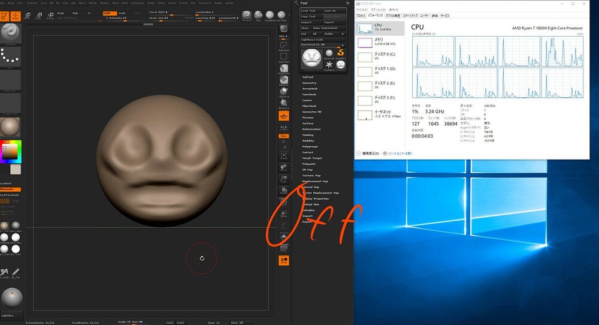Open the Render menu in ZBrush

pos(151,2)
